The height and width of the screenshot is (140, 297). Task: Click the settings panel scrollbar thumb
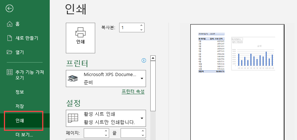[153, 86]
